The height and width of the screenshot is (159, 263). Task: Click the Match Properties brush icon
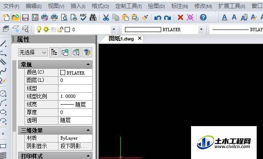(145, 17)
